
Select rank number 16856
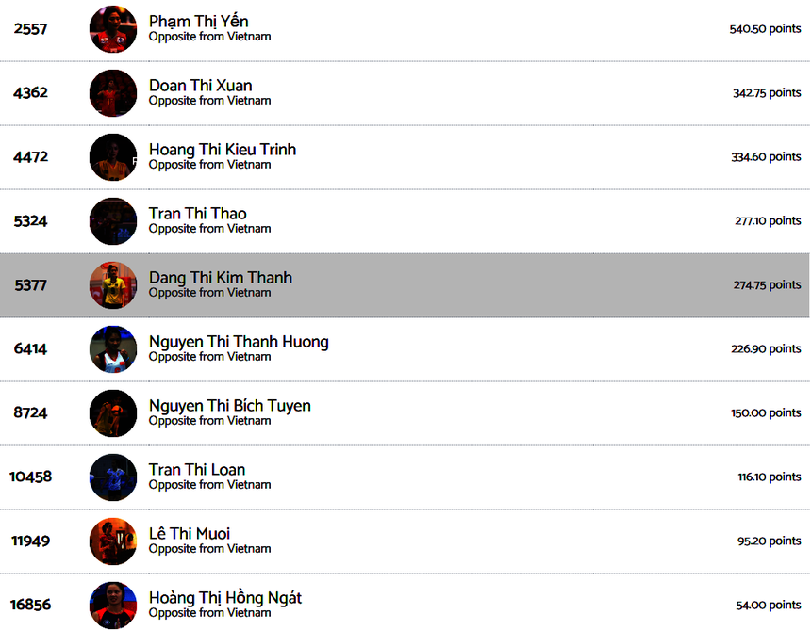(30, 606)
